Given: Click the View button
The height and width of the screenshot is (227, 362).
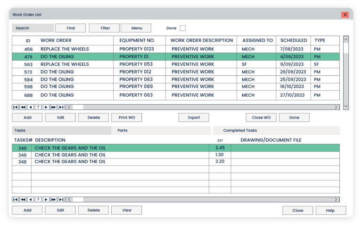Looking at the screenshot, I should pos(127,210).
